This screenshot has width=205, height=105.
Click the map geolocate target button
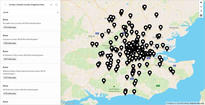coord(201,16)
